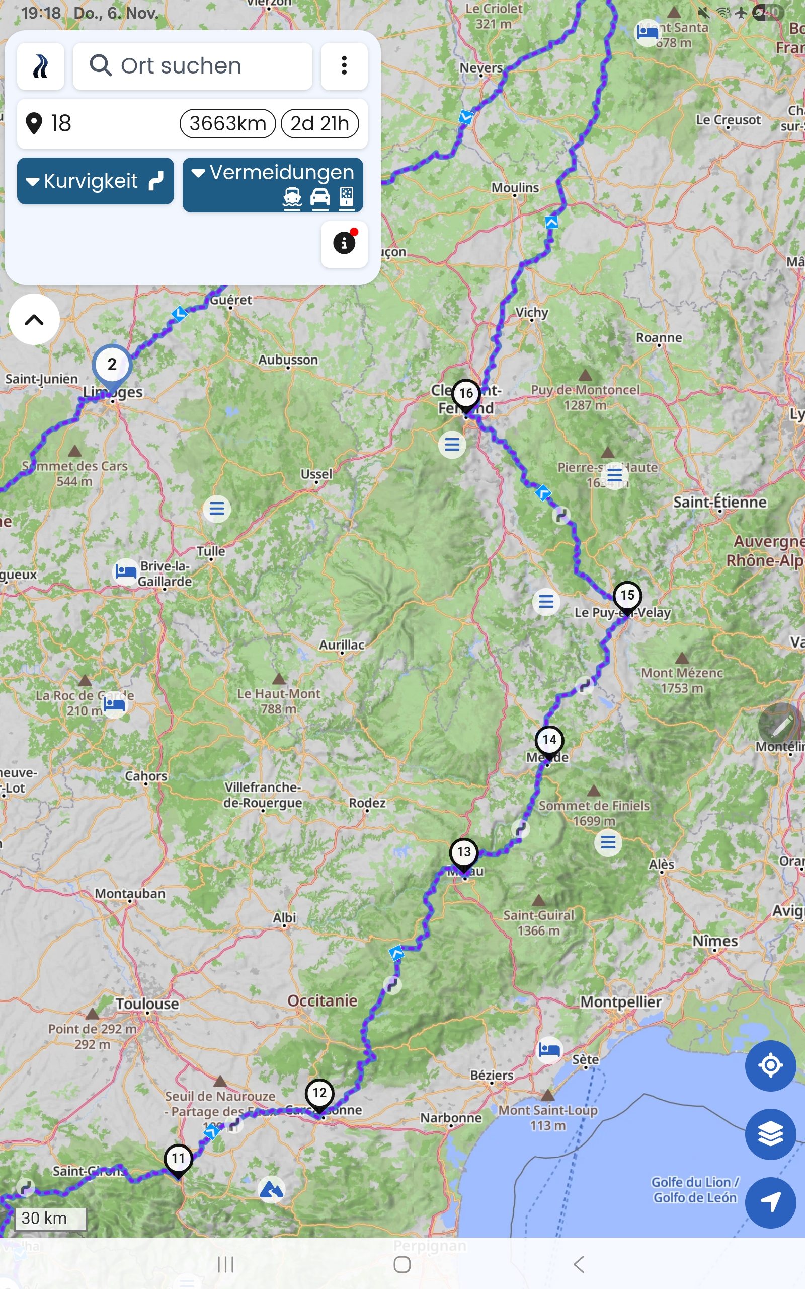Image resolution: width=805 pixels, height=1289 pixels.
Task: Tap the mountain POI icon near waypoint 11
Action: [x=272, y=1189]
